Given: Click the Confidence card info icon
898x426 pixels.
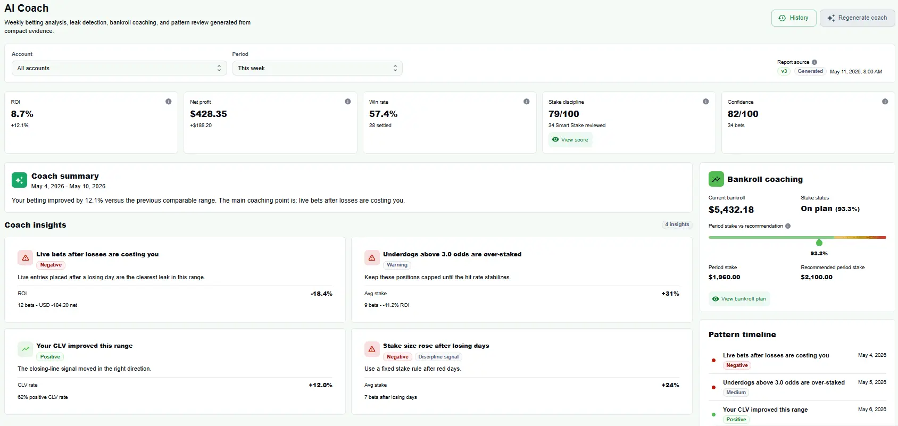Looking at the screenshot, I should point(885,102).
